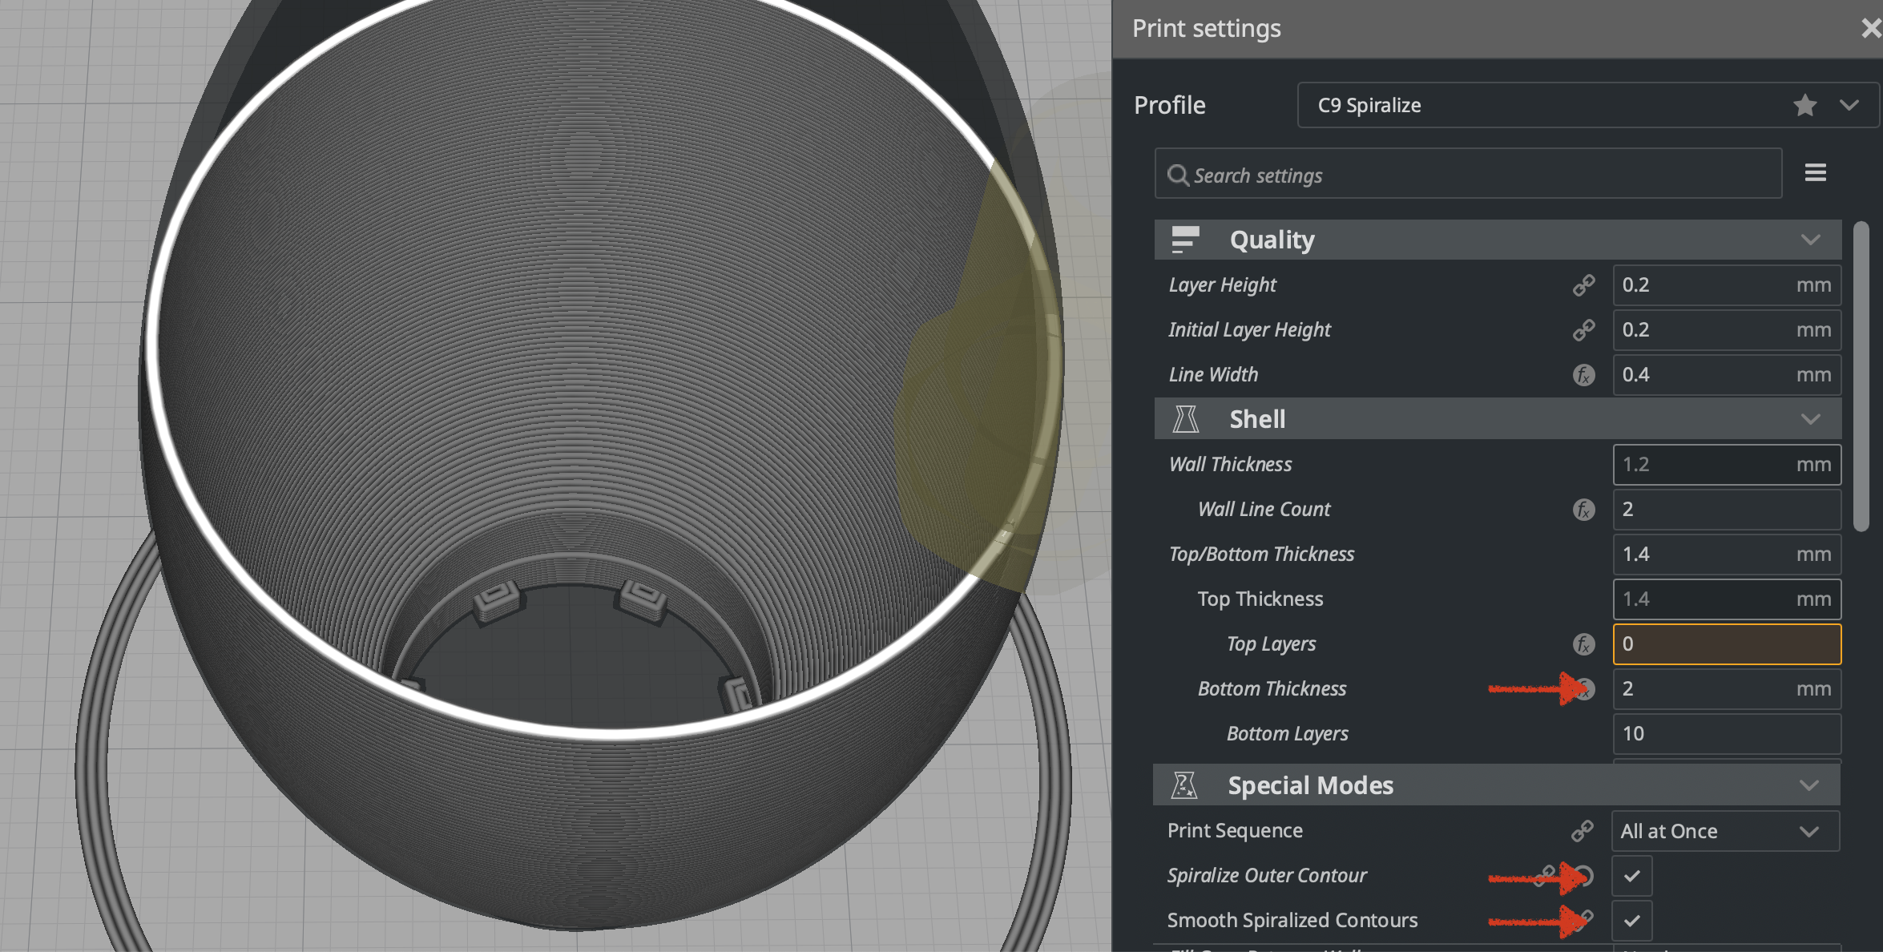Close the Print settings panel
The height and width of the screenshot is (952, 1883).
pos(1870,28)
